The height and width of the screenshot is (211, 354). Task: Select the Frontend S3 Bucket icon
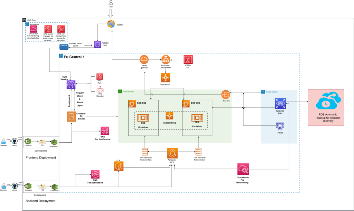click(x=72, y=117)
